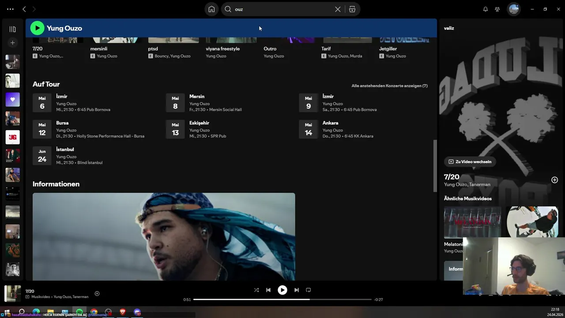Click the main page vertical scrollbar
The image size is (565, 318).
pyautogui.click(x=435, y=166)
